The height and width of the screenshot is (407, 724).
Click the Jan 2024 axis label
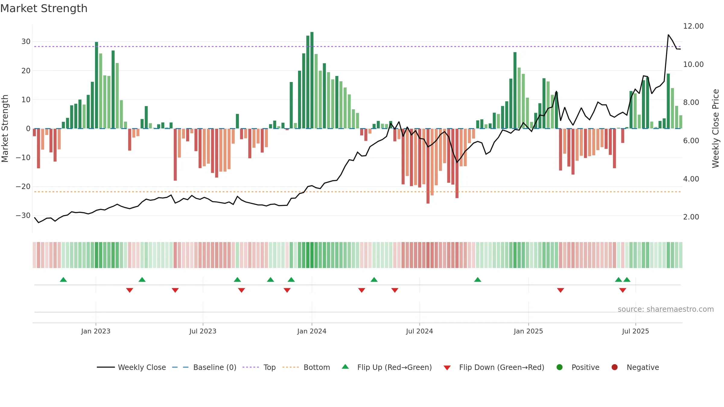point(312,331)
